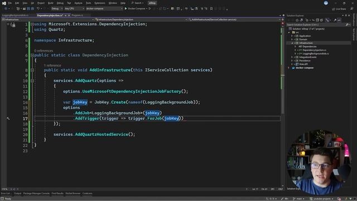This screenshot has height=201, width=357.
Task: Open the Window menu
Action: (113, 3)
